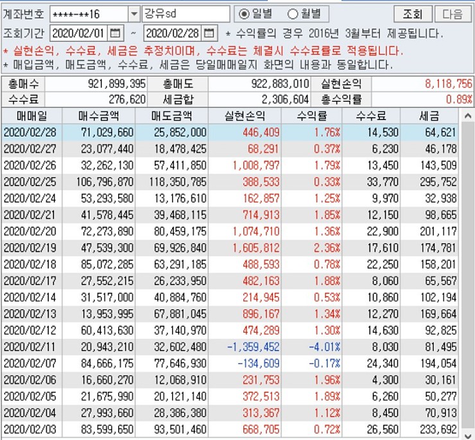Click the buy amount 71,029,660
Screen dimensions: 475x440
pos(107,133)
